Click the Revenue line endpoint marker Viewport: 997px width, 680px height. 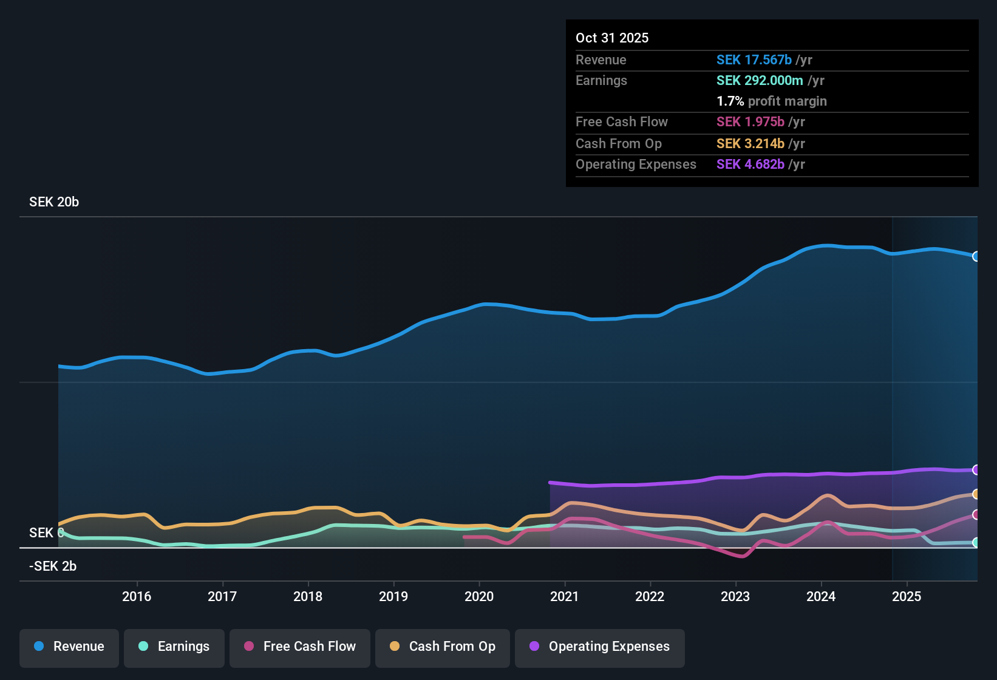pos(976,257)
